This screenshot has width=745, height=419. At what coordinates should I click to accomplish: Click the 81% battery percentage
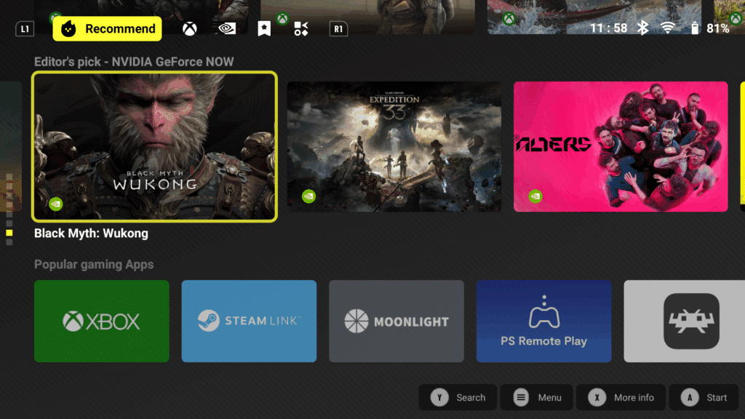coord(718,28)
